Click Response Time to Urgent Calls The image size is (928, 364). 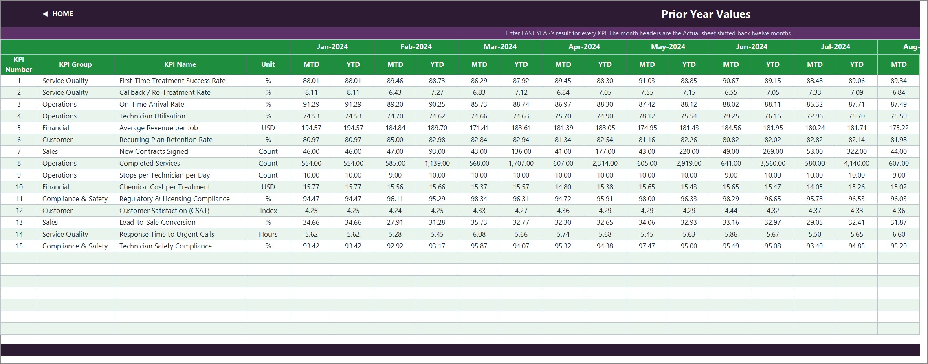point(180,234)
